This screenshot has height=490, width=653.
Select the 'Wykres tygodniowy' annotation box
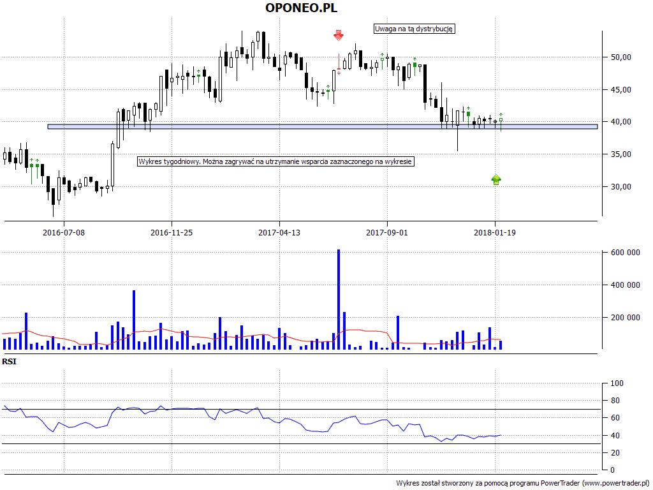275,161
